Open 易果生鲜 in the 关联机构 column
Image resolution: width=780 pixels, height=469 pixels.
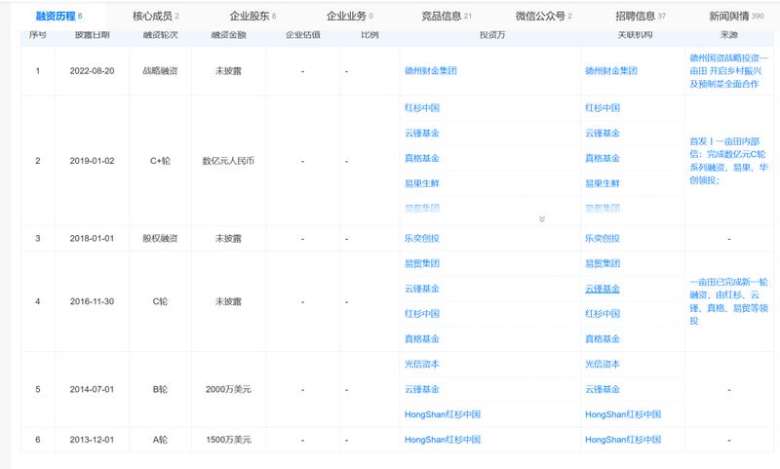coord(603,183)
